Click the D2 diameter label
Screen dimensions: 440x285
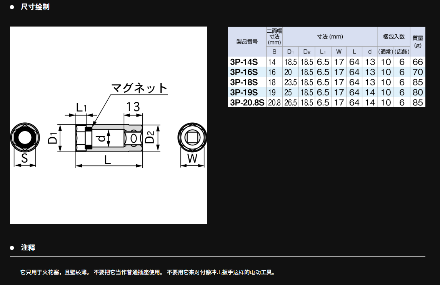(150, 138)
